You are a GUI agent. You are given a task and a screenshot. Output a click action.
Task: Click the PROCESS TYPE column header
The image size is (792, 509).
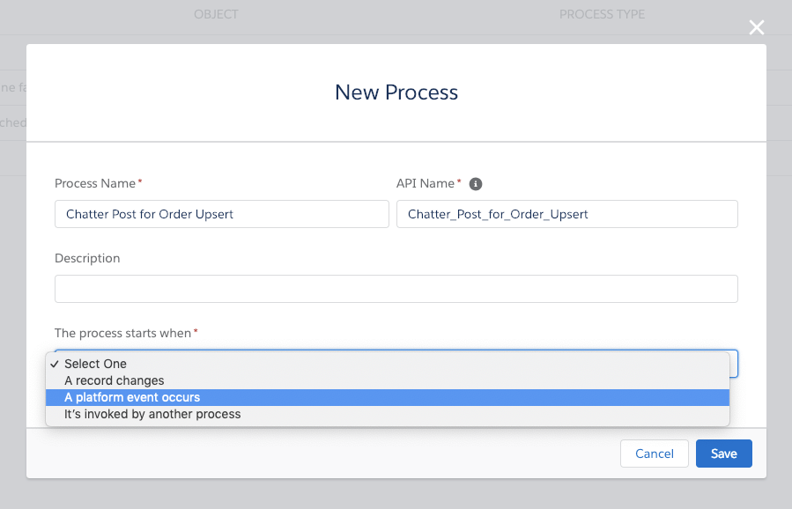pyautogui.click(x=602, y=15)
